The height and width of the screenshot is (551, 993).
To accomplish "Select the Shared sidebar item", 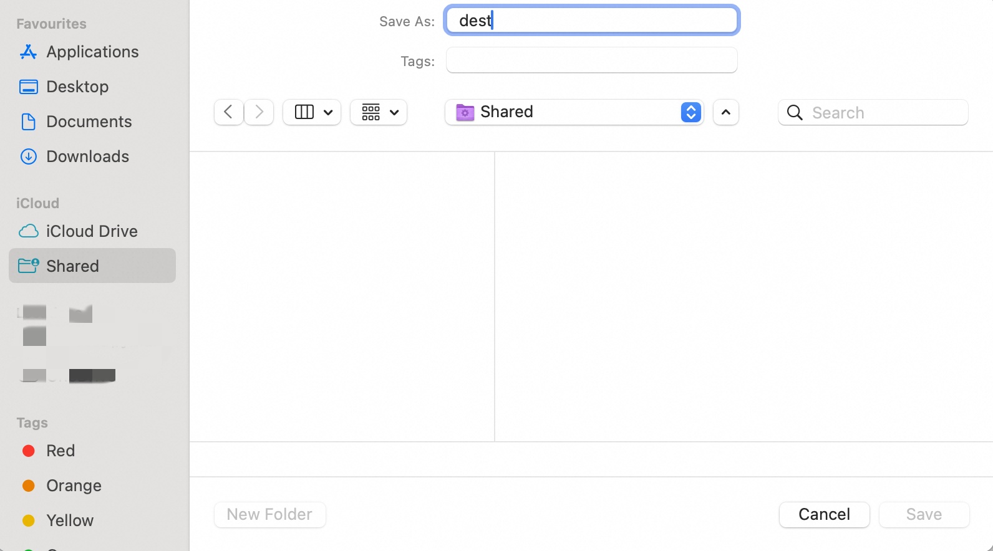I will pyautogui.click(x=72, y=266).
